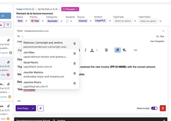The image size is (171, 121).
Task: Open ticket dated at 18:52
Action: coord(6,47)
